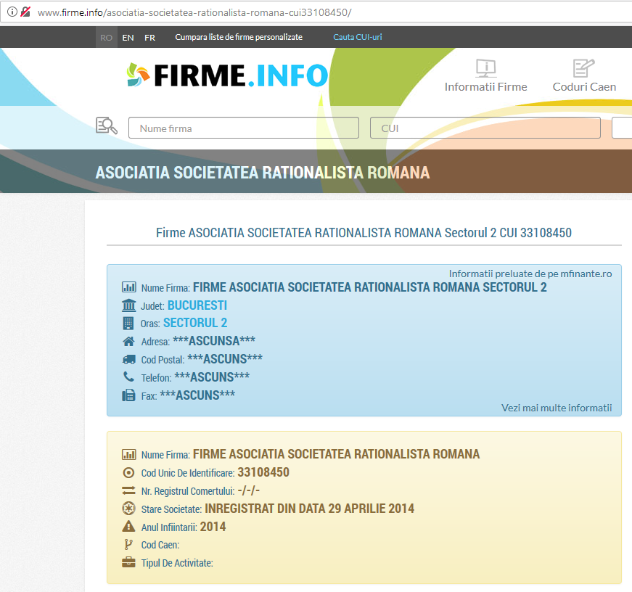Viewport: 632px width, 592px height.
Task: Switch language to RO
Action: [x=107, y=38]
